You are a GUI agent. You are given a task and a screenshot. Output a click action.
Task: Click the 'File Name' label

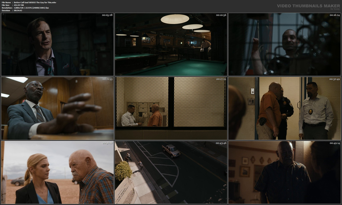(6, 2)
